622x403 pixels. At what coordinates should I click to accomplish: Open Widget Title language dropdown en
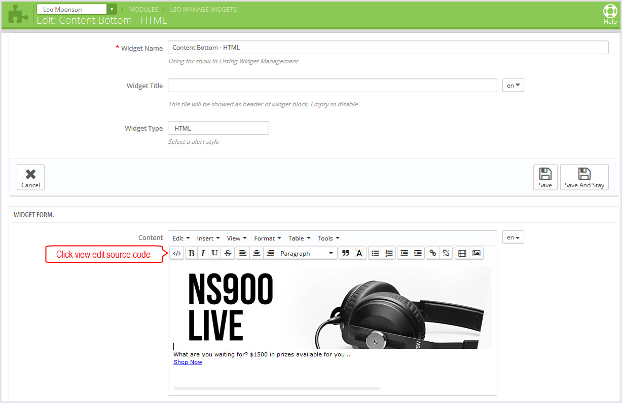(513, 86)
